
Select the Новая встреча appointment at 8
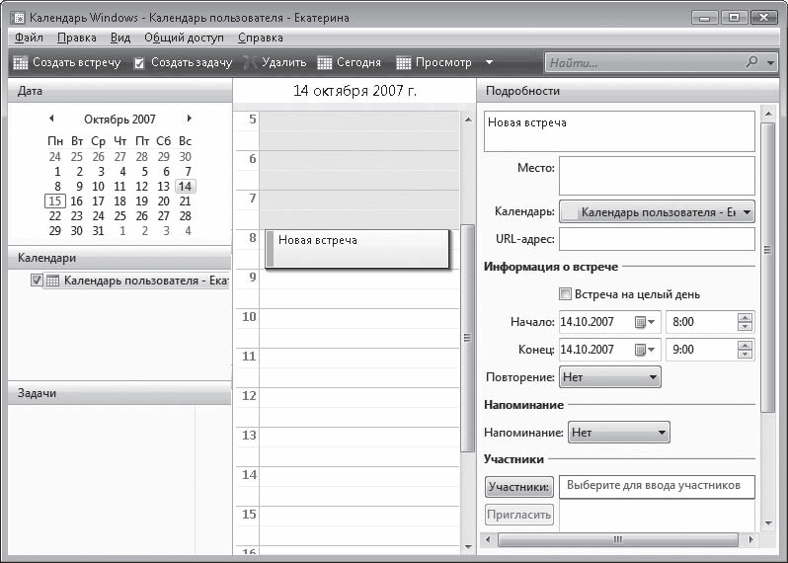click(x=356, y=249)
